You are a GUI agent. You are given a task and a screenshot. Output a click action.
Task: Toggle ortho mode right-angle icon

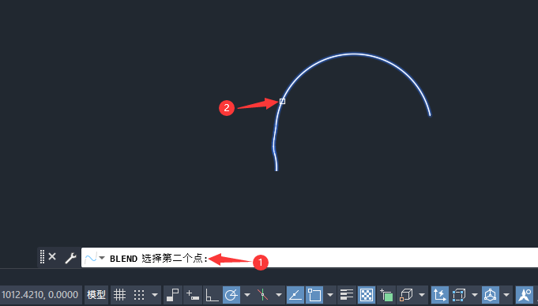(212, 295)
